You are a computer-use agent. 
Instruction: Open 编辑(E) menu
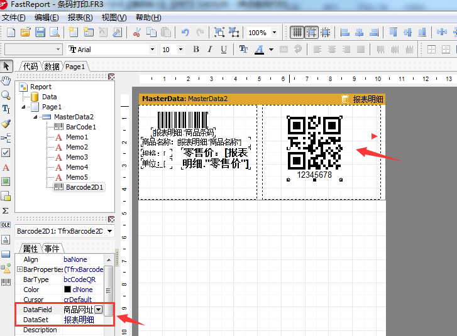tap(47, 18)
